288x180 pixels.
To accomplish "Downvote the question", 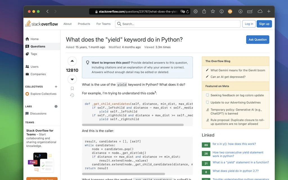I will 72,79.
